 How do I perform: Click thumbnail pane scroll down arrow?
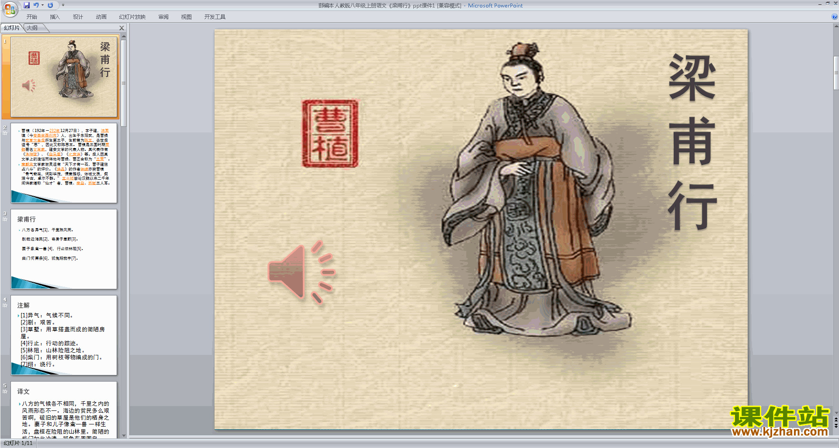coord(124,435)
